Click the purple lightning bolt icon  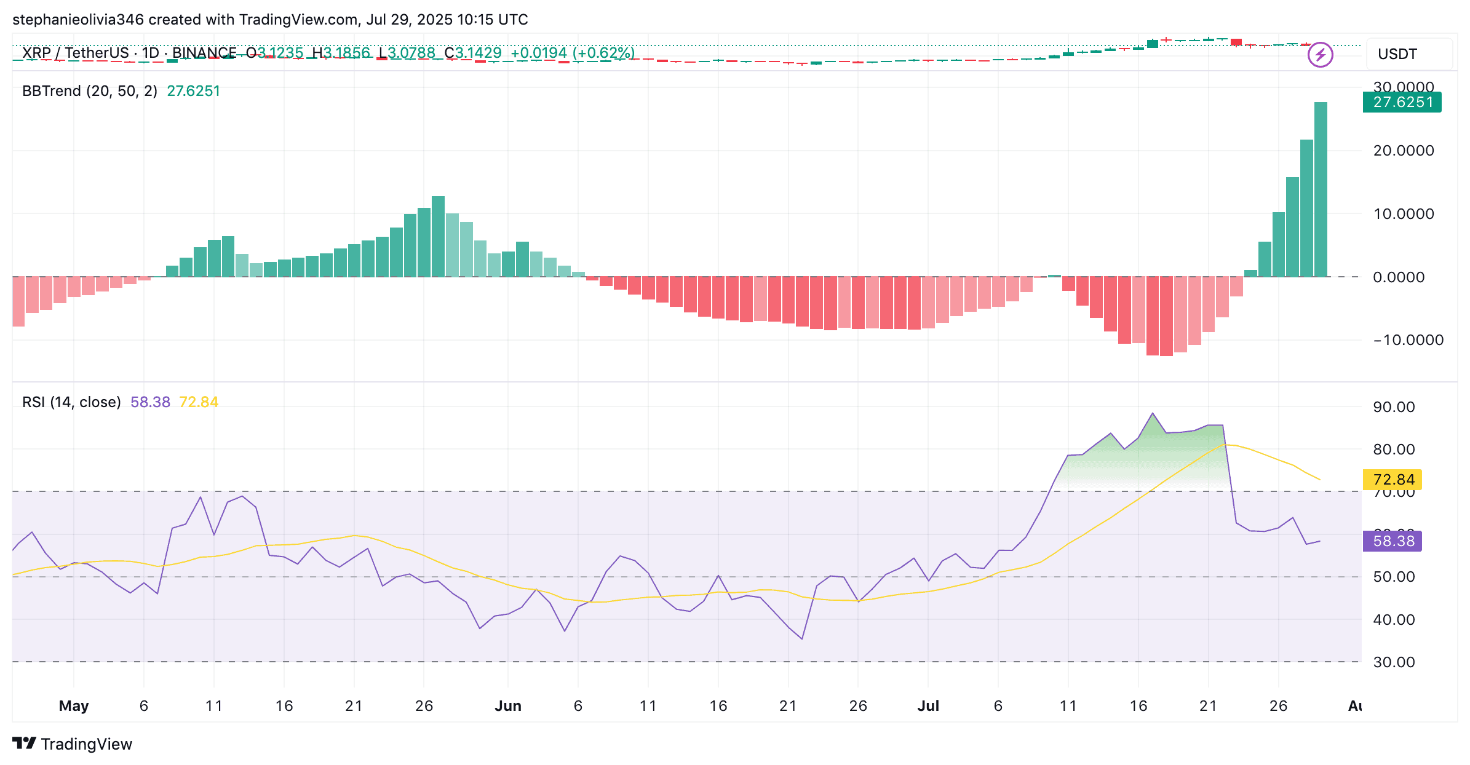1320,55
